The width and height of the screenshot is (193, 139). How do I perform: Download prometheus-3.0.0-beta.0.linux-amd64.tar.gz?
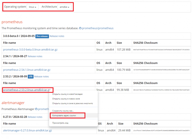click(x=30, y=50)
